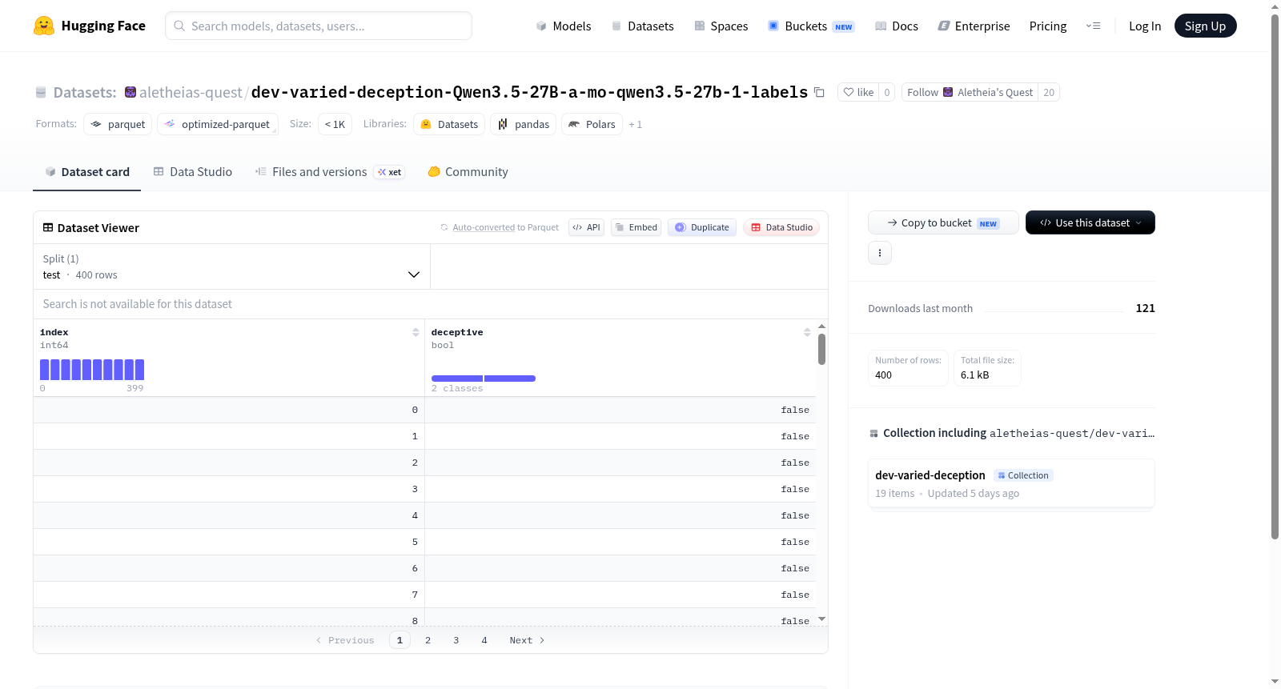Open the aletheias-quest owner link
The width and height of the screenshot is (1281, 689).
pyautogui.click(x=191, y=92)
